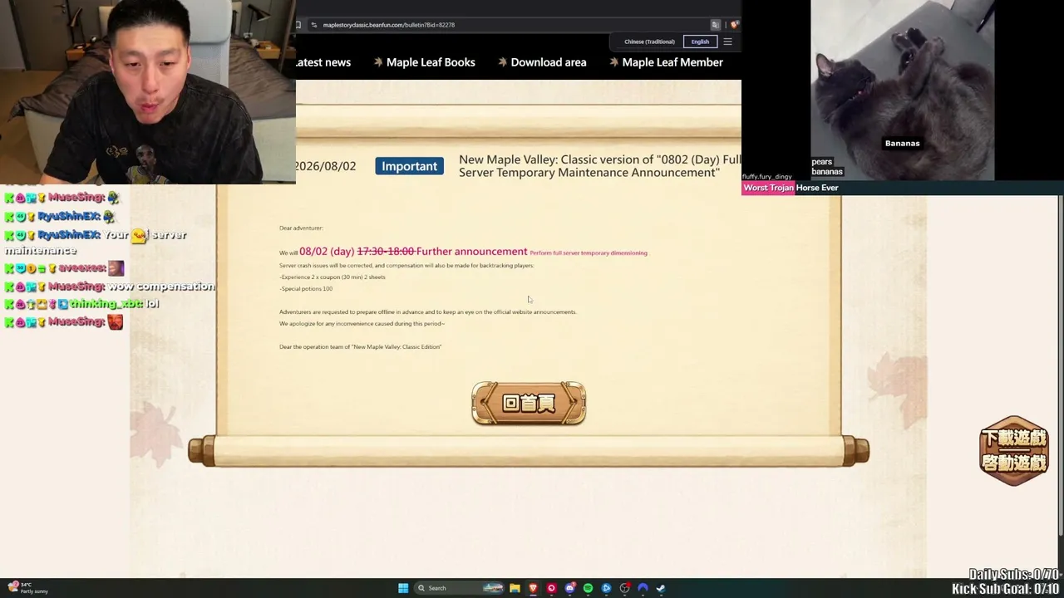Screen dimensions: 1064x598
Task: Click the download game button at bottom right
Action: click(x=1014, y=439)
